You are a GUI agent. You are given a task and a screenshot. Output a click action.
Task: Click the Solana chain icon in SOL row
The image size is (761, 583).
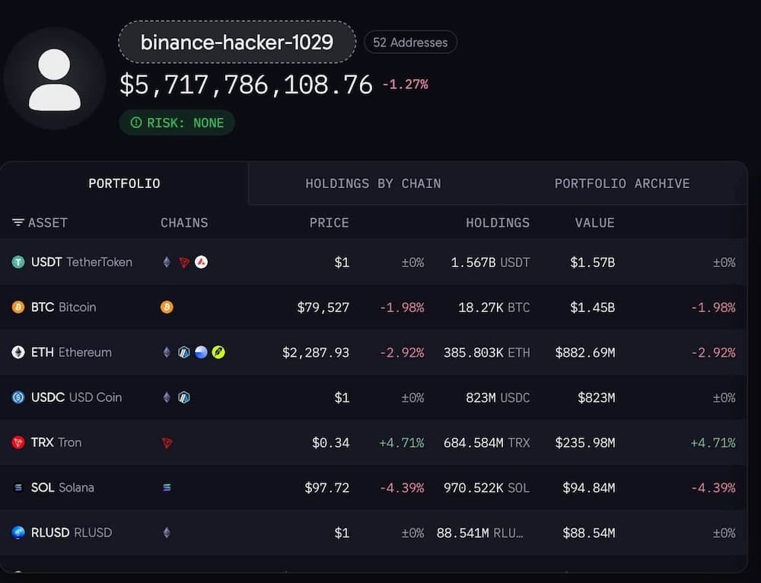click(167, 487)
